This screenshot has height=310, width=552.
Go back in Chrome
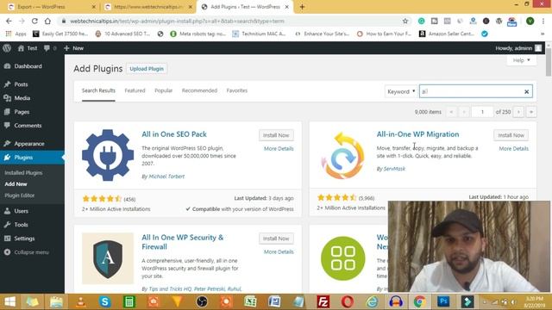[9, 21]
